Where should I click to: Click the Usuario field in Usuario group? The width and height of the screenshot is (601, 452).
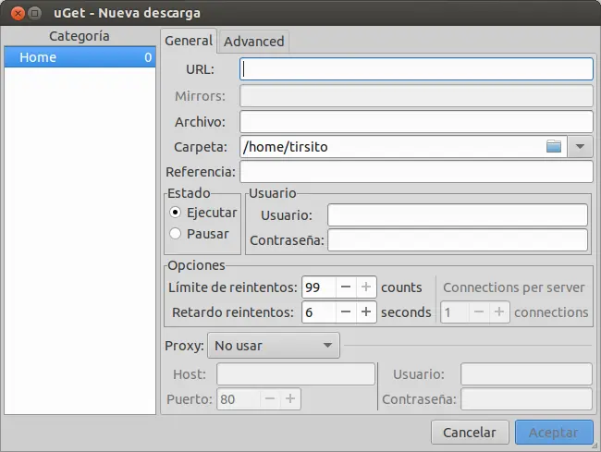click(x=458, y=214)
